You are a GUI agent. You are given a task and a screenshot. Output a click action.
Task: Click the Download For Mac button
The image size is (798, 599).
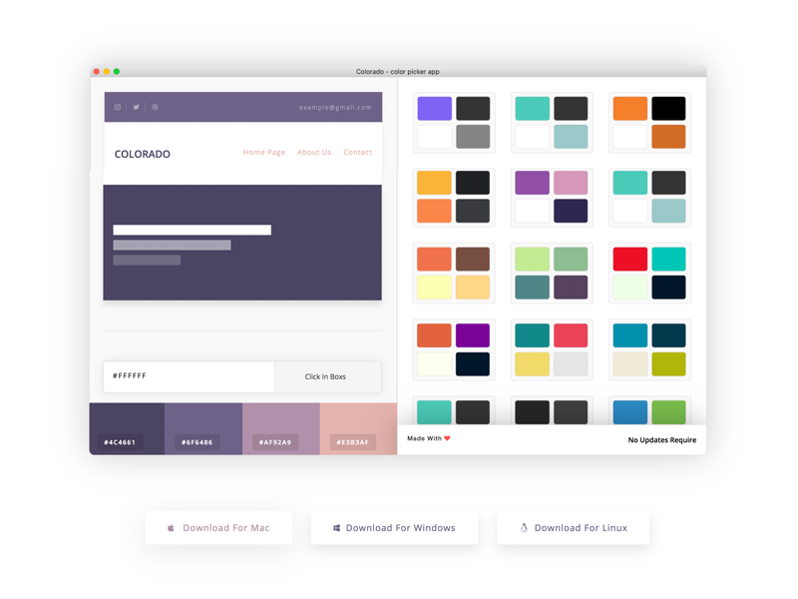[218, 528]
